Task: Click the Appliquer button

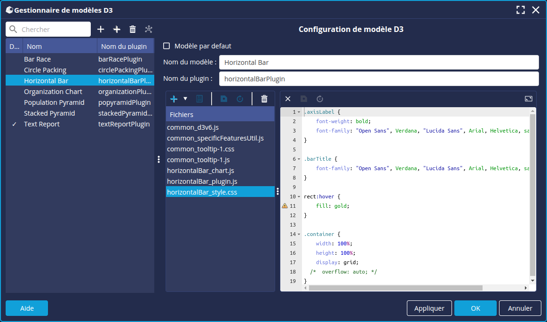Action: click(x=429, y=308)
